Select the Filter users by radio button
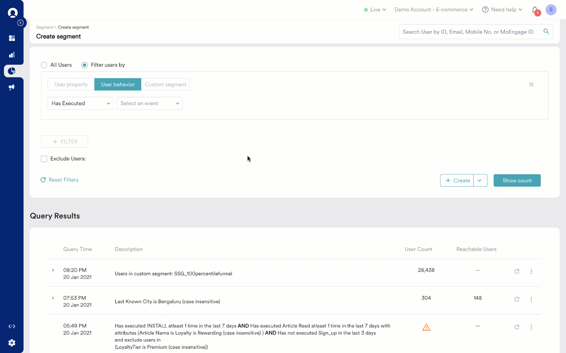Screen dimensions: 566x353 pos(84,65)
